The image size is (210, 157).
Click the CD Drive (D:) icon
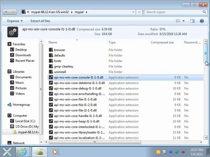pyautogui.click(x=12, y=126)
